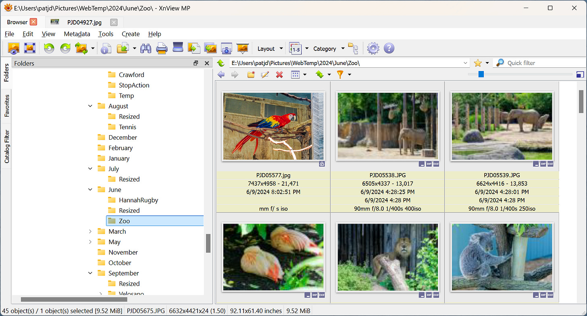
Task: Collapse the July folder
Action: pyautogui.click(x=90, y=169)
